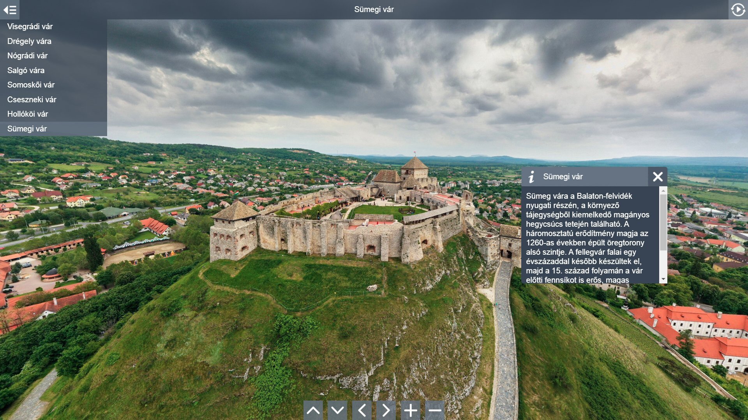This screenshot has width=748, height=420.
Task: Rotate panorama left with left arrow
Action: click(x=362, y=410)
